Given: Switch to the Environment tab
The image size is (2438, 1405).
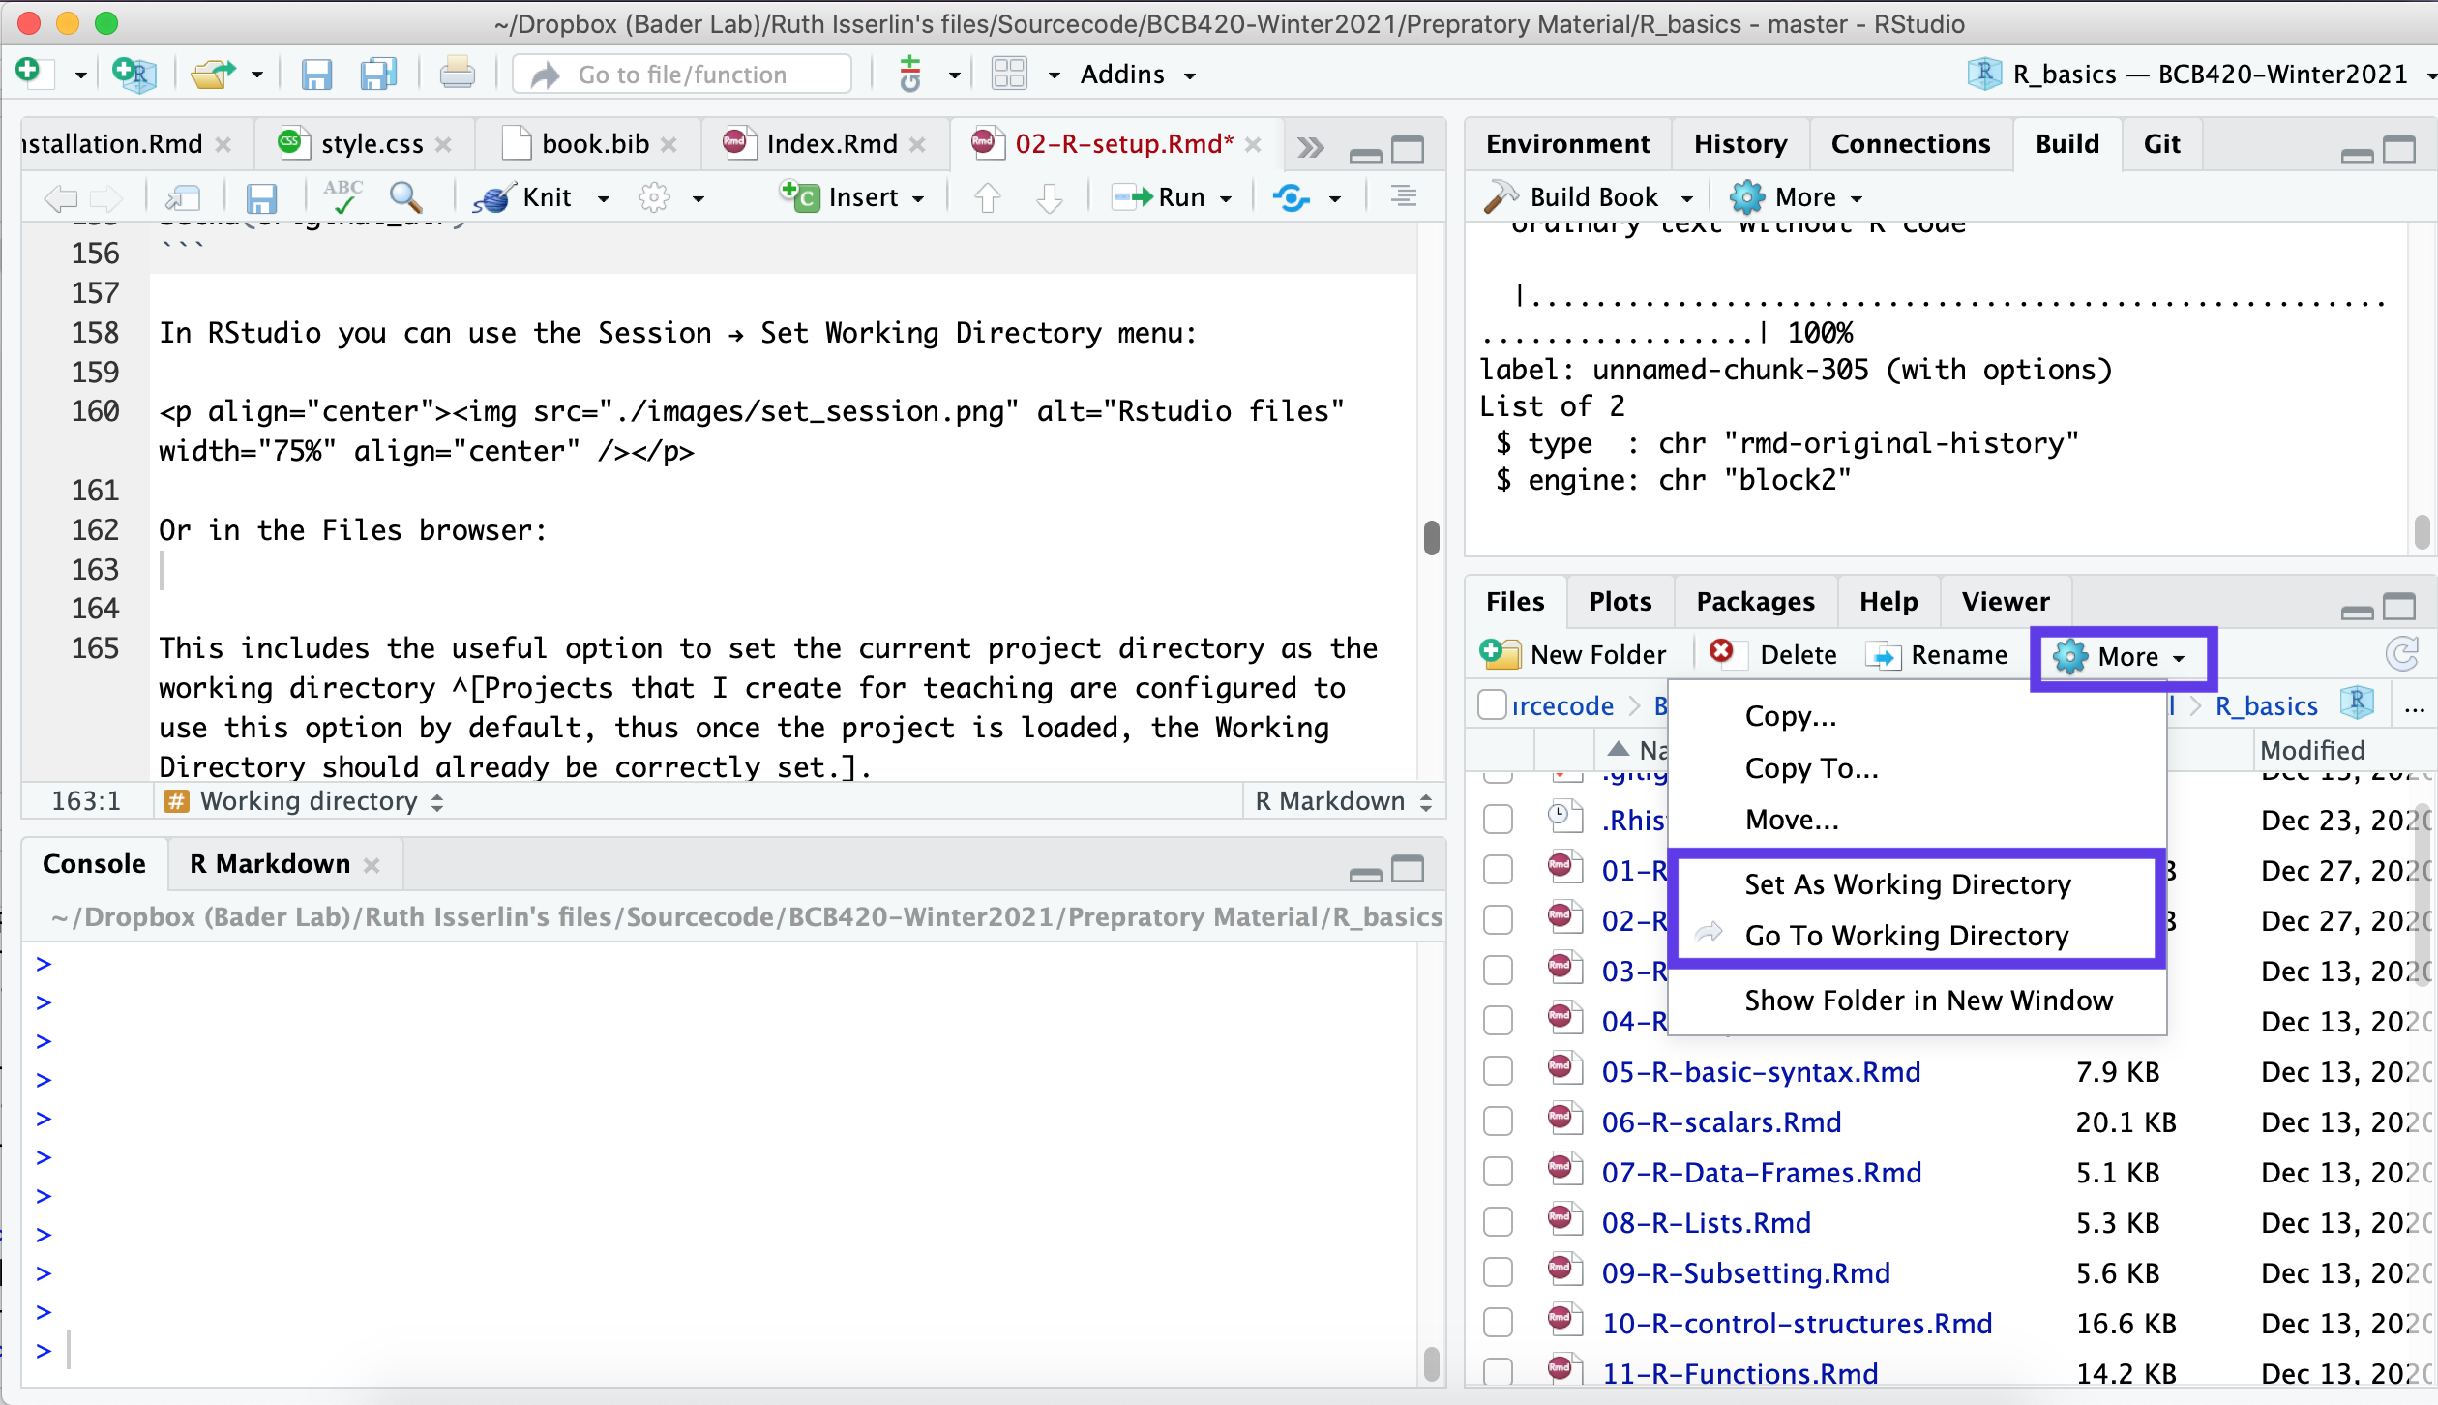Looking at the screenshot, I should coord(1567,144).
